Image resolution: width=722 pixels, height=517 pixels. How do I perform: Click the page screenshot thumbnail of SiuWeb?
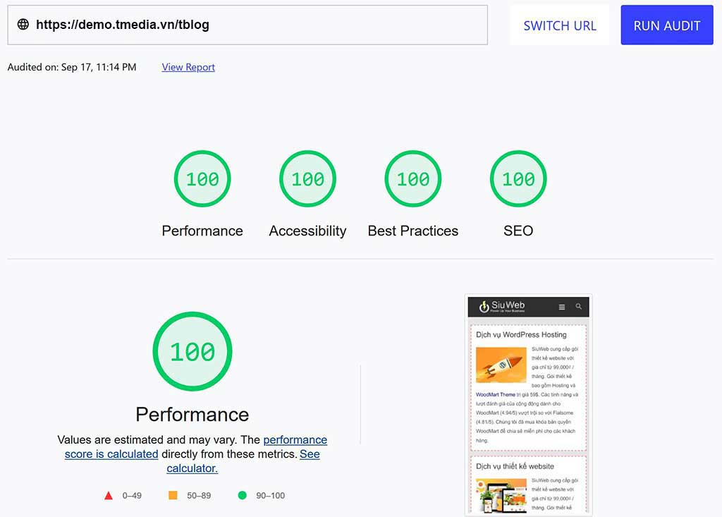528,405
